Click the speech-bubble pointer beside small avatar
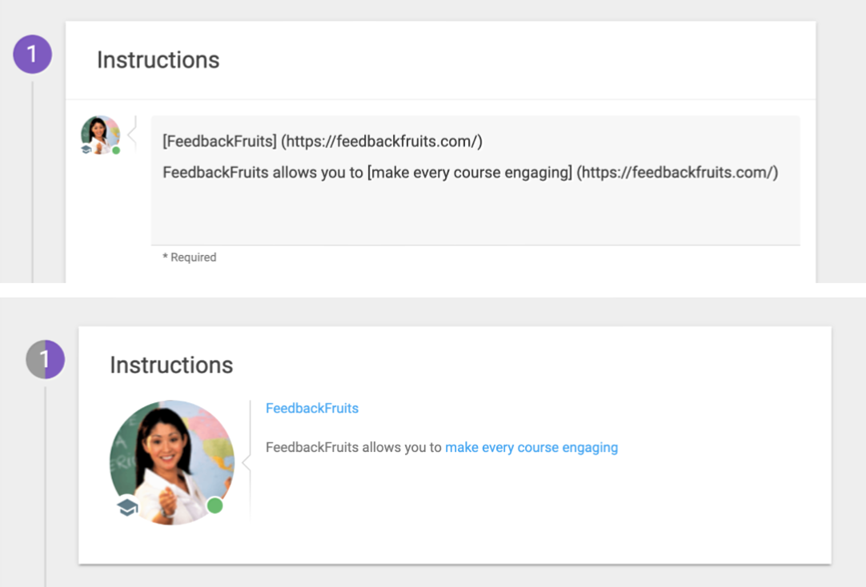866x587 pixels. [x=132, y=134]
